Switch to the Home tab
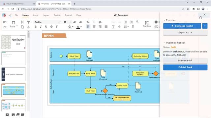Image resolution: width=211 pixels, height=118 pixels. 26,15
